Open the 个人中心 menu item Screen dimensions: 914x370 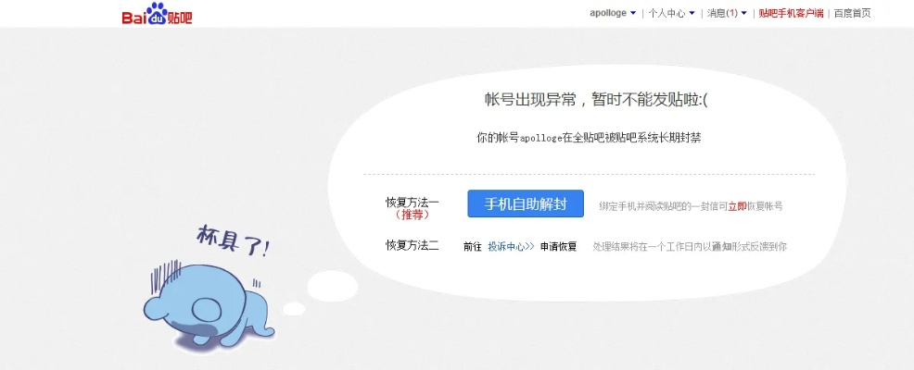(x=666, y=14)
